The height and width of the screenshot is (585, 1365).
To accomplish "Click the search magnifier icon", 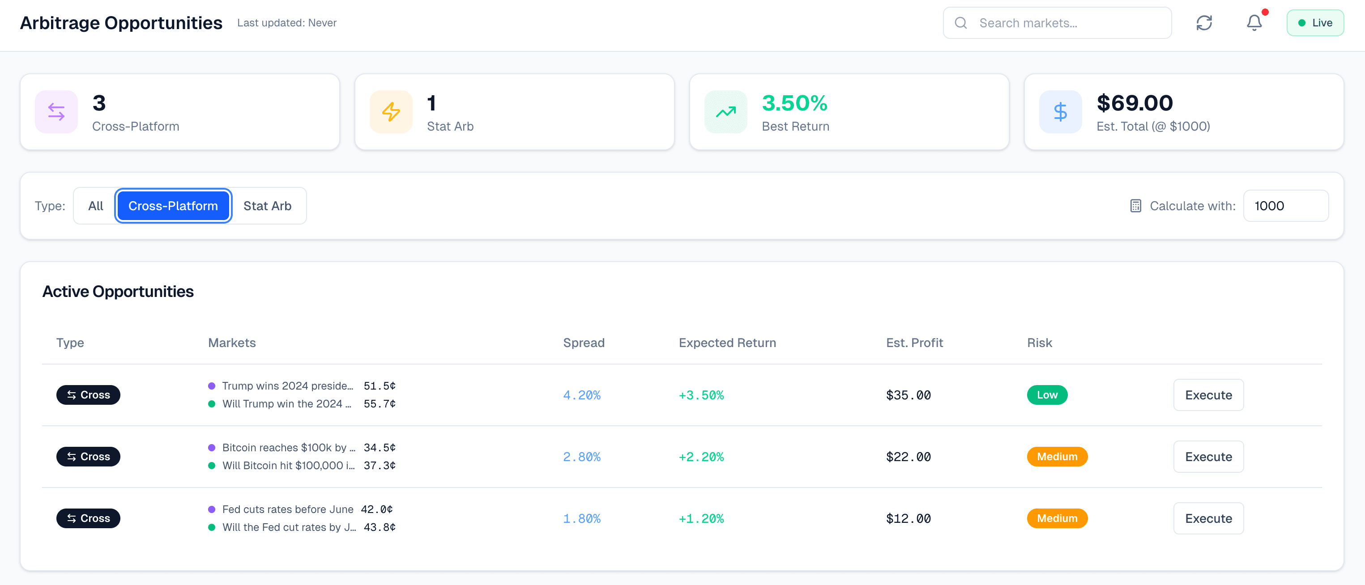I will coord(961,23).
